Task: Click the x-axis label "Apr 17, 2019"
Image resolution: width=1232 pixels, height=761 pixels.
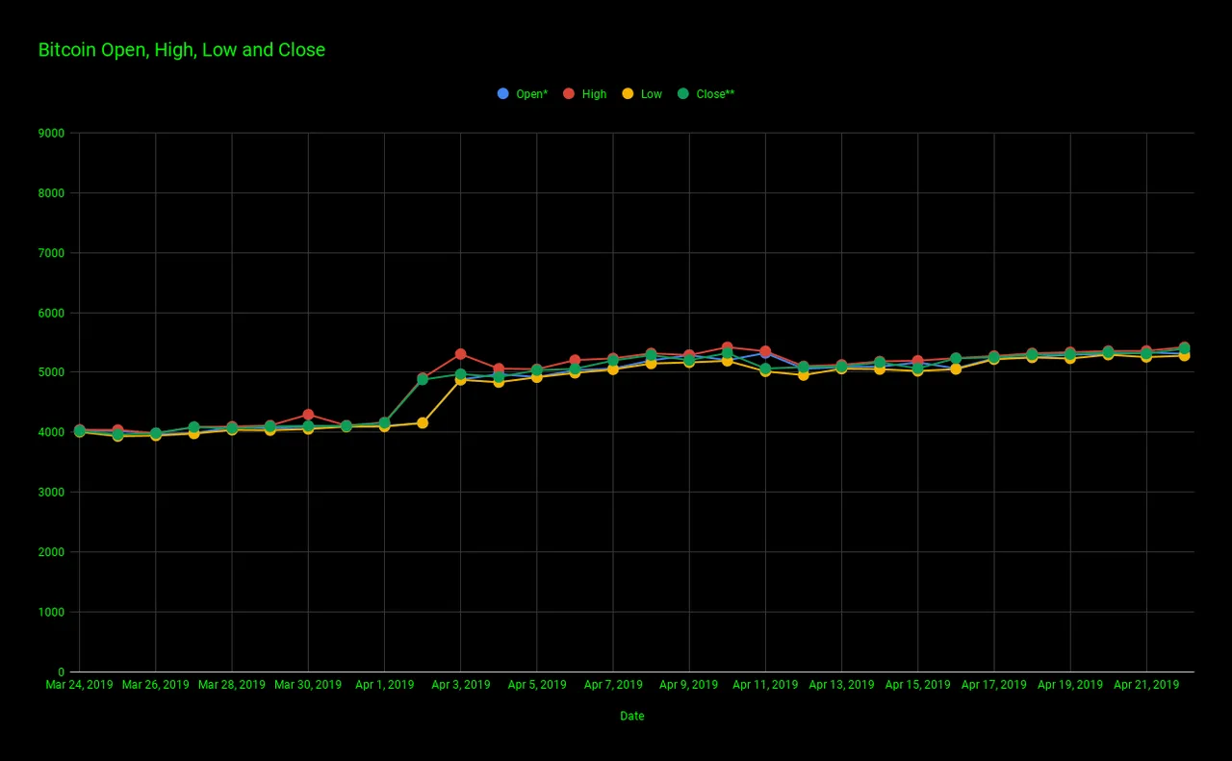Action: (994, 685)
